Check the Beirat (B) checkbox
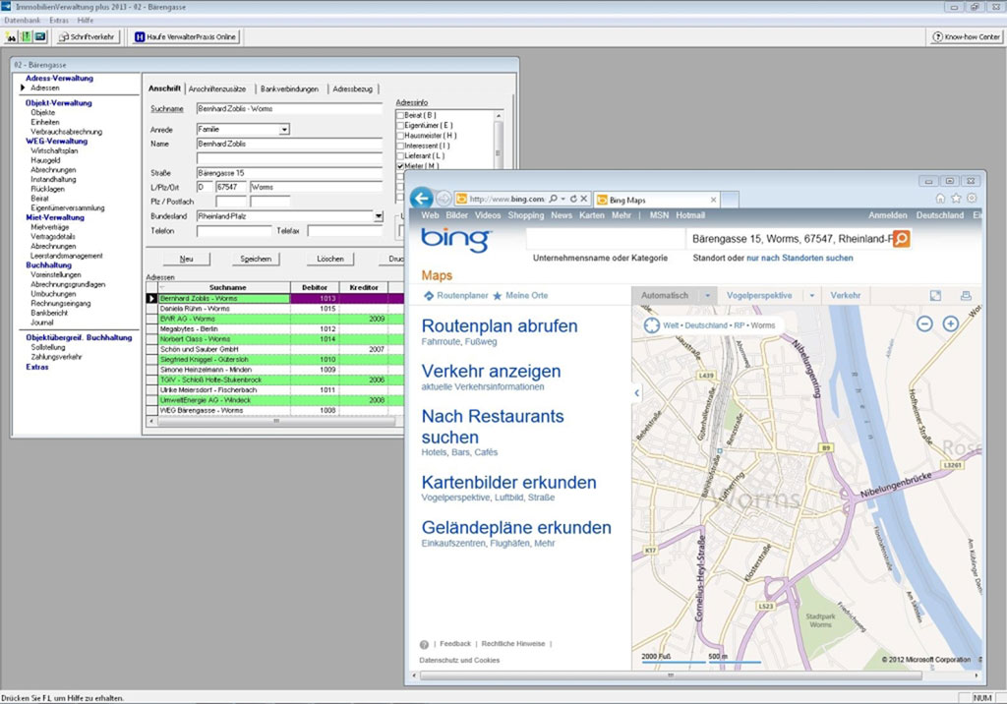This screenshot has width=1007, height=704. point(400,116)
